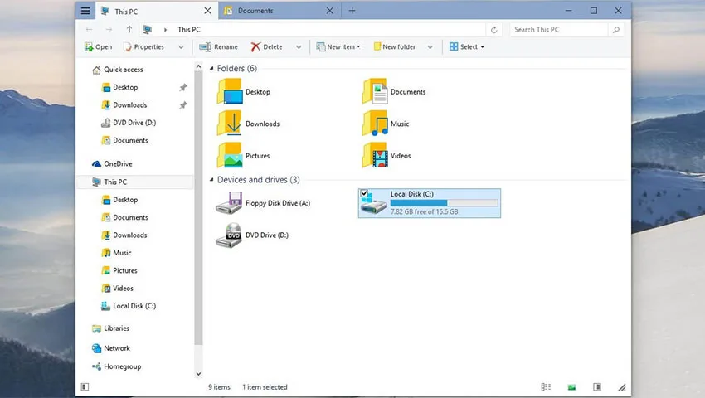705x398 pixels.
Task: Open Local Disk (C:) in the sidebar
Action: click(129, 306)
